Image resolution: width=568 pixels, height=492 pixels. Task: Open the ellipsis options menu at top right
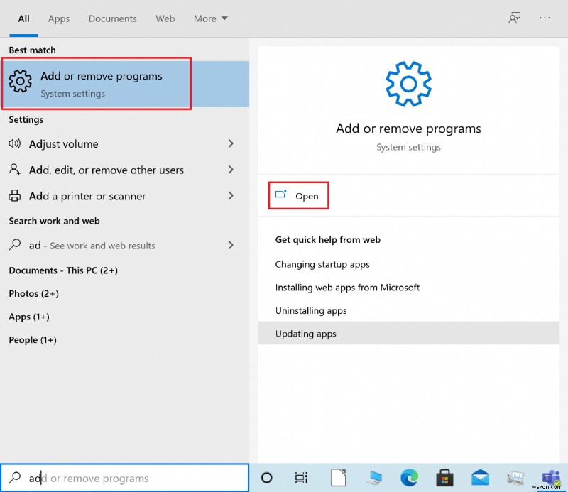coord(545,18)
